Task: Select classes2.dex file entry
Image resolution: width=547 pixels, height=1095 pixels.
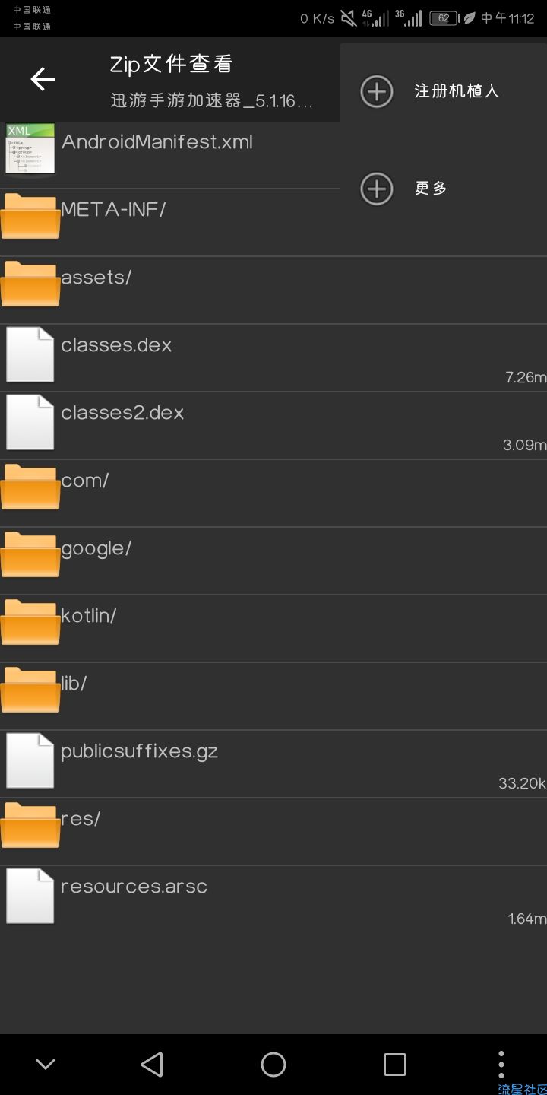Action: pos(273,426)
